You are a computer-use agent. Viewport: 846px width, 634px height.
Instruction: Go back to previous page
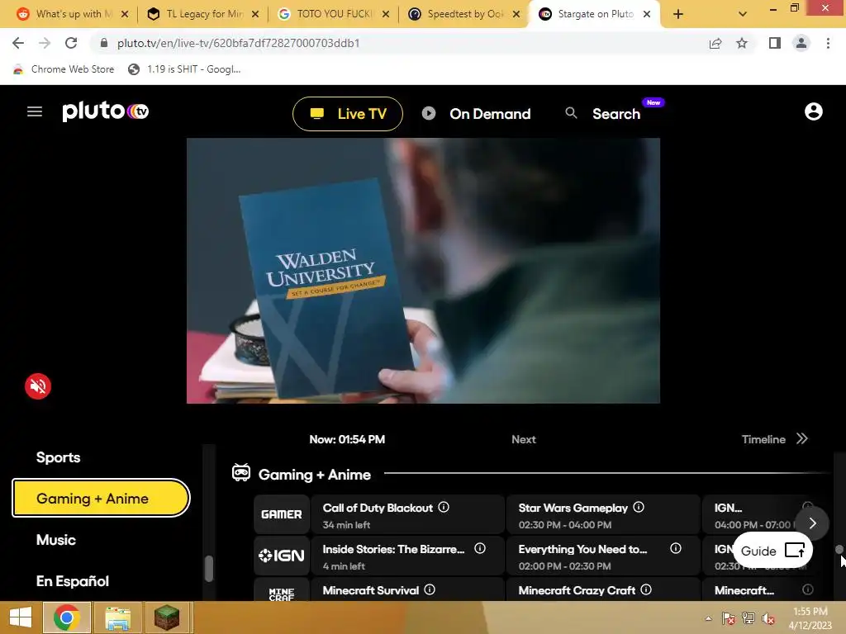click(18, 43)
